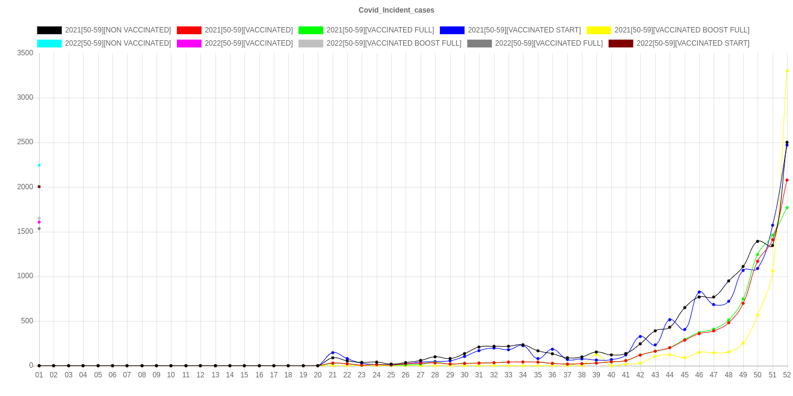
Task: Click dark red data point at week 01
Action: [x=39, y=187]
